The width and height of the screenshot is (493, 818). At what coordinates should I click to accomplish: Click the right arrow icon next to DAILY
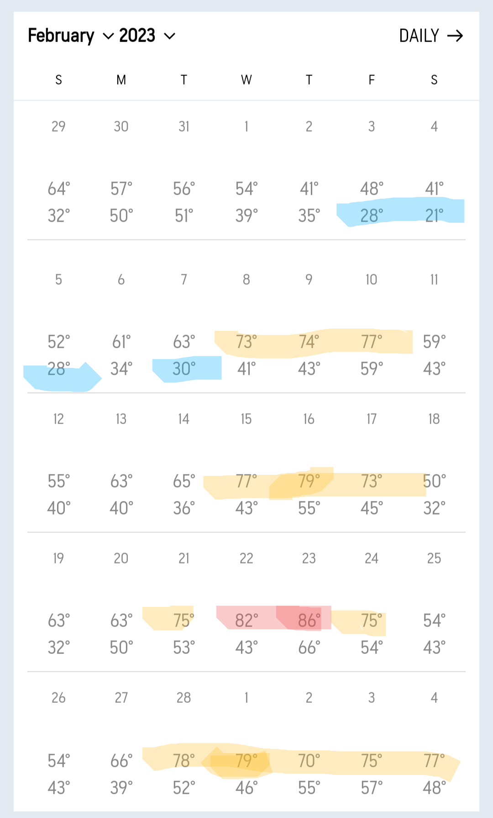455,36
